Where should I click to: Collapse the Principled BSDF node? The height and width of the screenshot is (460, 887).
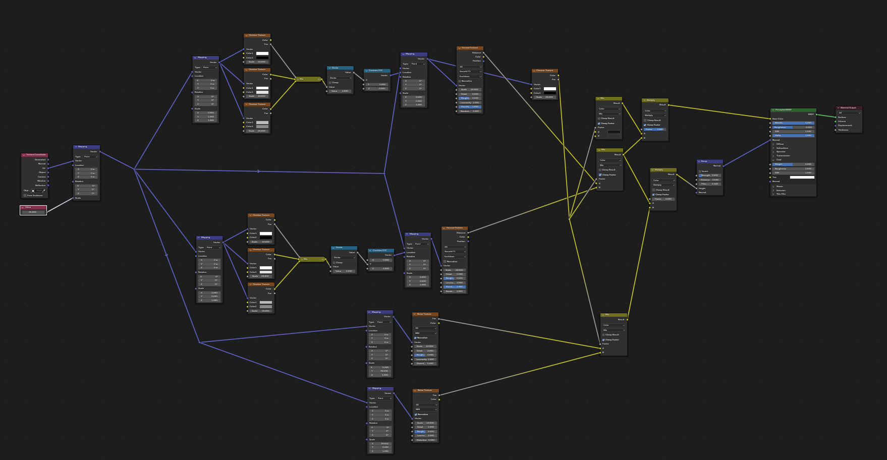point(772,110)
